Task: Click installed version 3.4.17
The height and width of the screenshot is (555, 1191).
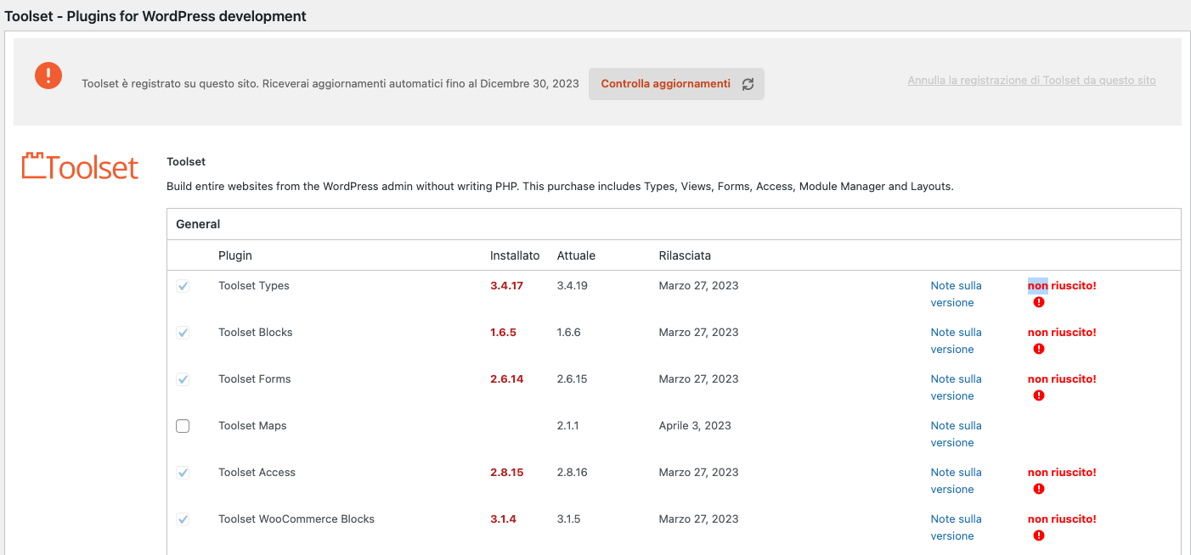Action: (506, 286)
